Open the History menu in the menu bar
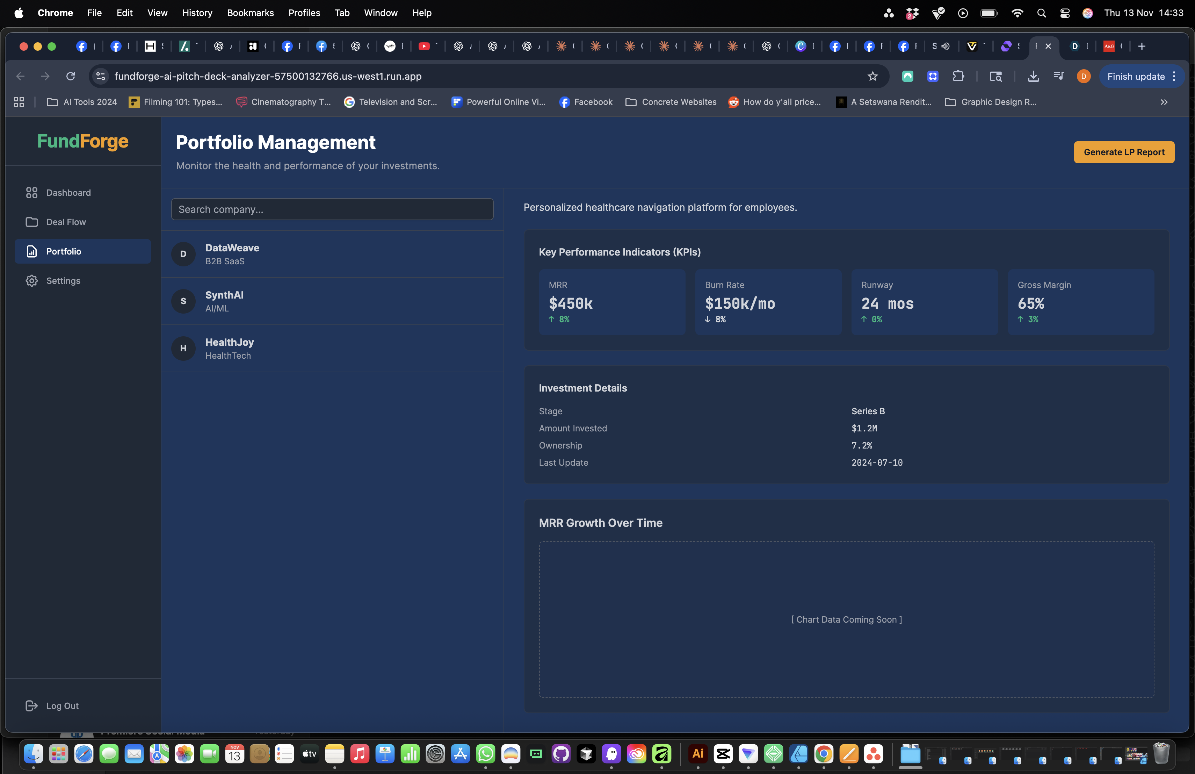The height and width of the screenshot is (774, 1195). click(x=197, y=13)
